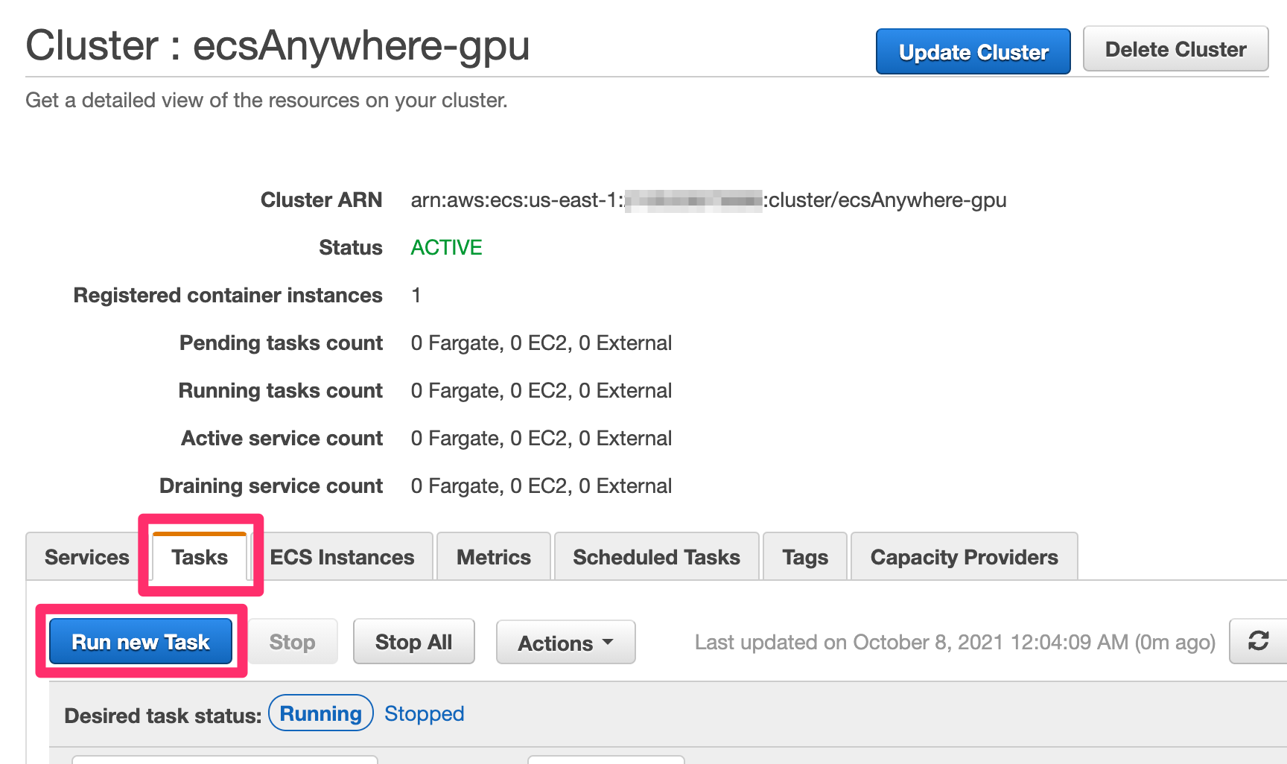
Task: Open the Services tab
Action: pos(86,557)
